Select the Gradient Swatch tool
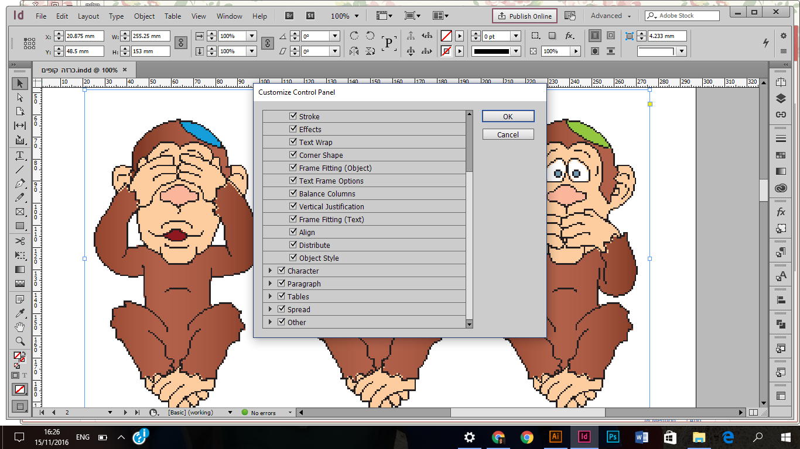 click(x=20, y=270)
